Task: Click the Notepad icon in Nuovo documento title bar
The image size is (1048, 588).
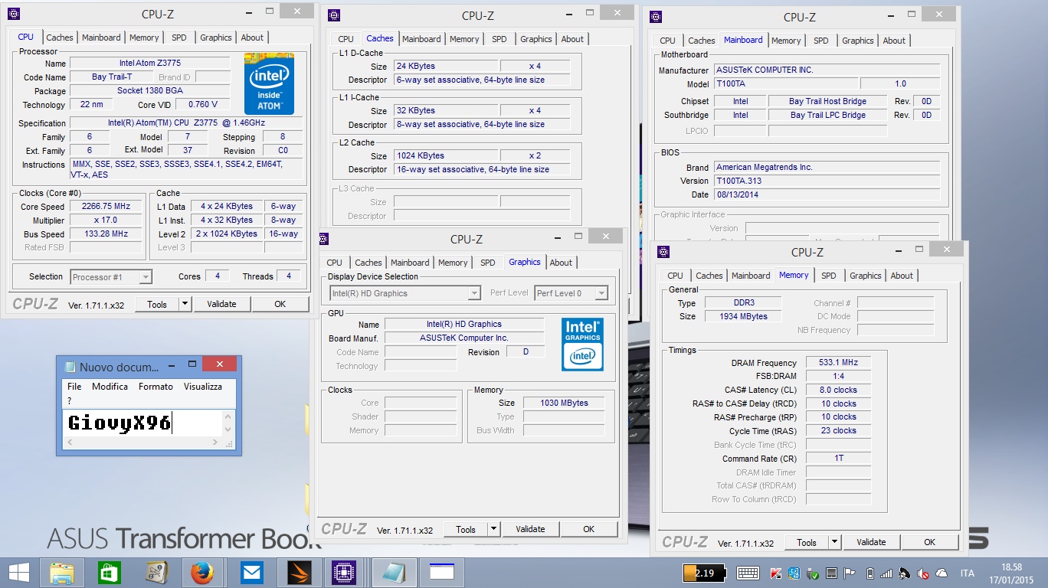Action: (x=70, y=367)
